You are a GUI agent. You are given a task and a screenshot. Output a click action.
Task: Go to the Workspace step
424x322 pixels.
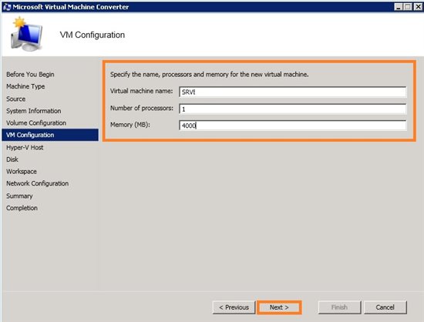(22, 172)
